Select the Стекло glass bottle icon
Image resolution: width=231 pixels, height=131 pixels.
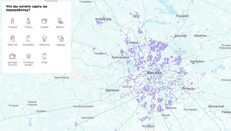28,21
